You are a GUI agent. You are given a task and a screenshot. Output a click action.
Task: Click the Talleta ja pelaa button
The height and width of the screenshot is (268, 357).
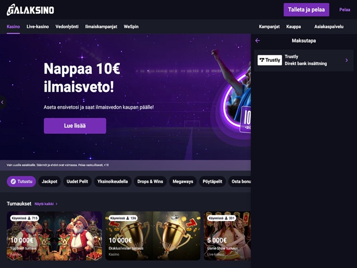[306, 9]
